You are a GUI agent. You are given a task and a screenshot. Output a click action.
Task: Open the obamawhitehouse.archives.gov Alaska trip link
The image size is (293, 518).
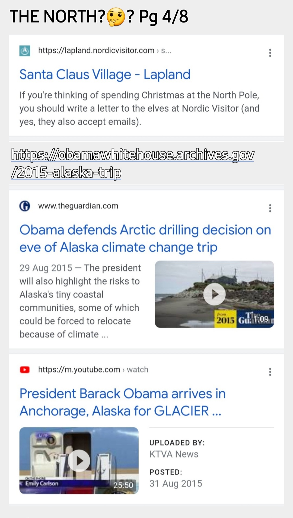(132, 163)
